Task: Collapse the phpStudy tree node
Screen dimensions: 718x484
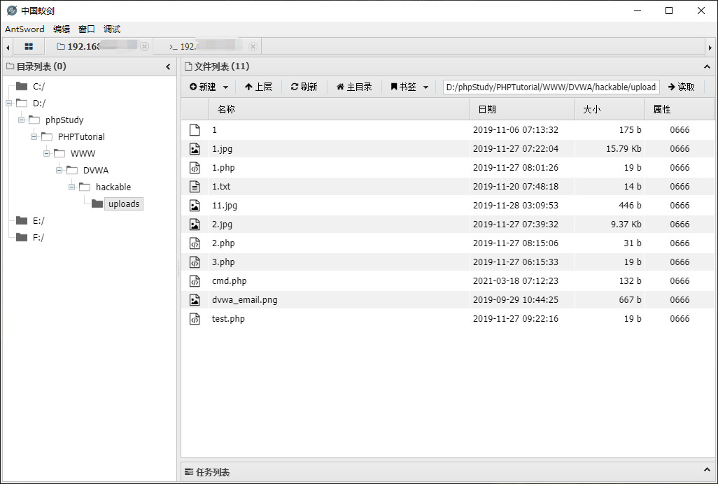Action: pyautogui.click(x=21, y=120)
